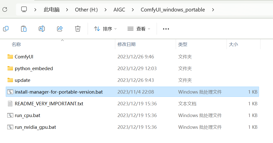Select the python_embeded folder

[132, 68]
